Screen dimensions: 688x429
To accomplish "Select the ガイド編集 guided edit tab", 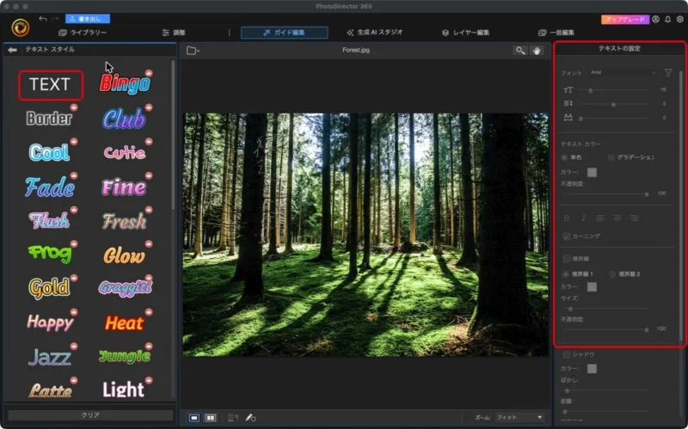I will coord(284,33).
